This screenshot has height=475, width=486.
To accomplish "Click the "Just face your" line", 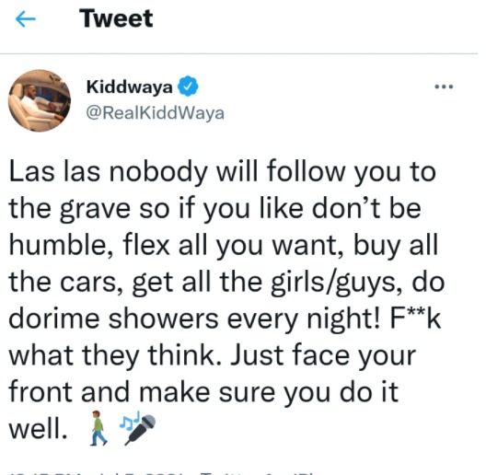I will tap(323, 356).
